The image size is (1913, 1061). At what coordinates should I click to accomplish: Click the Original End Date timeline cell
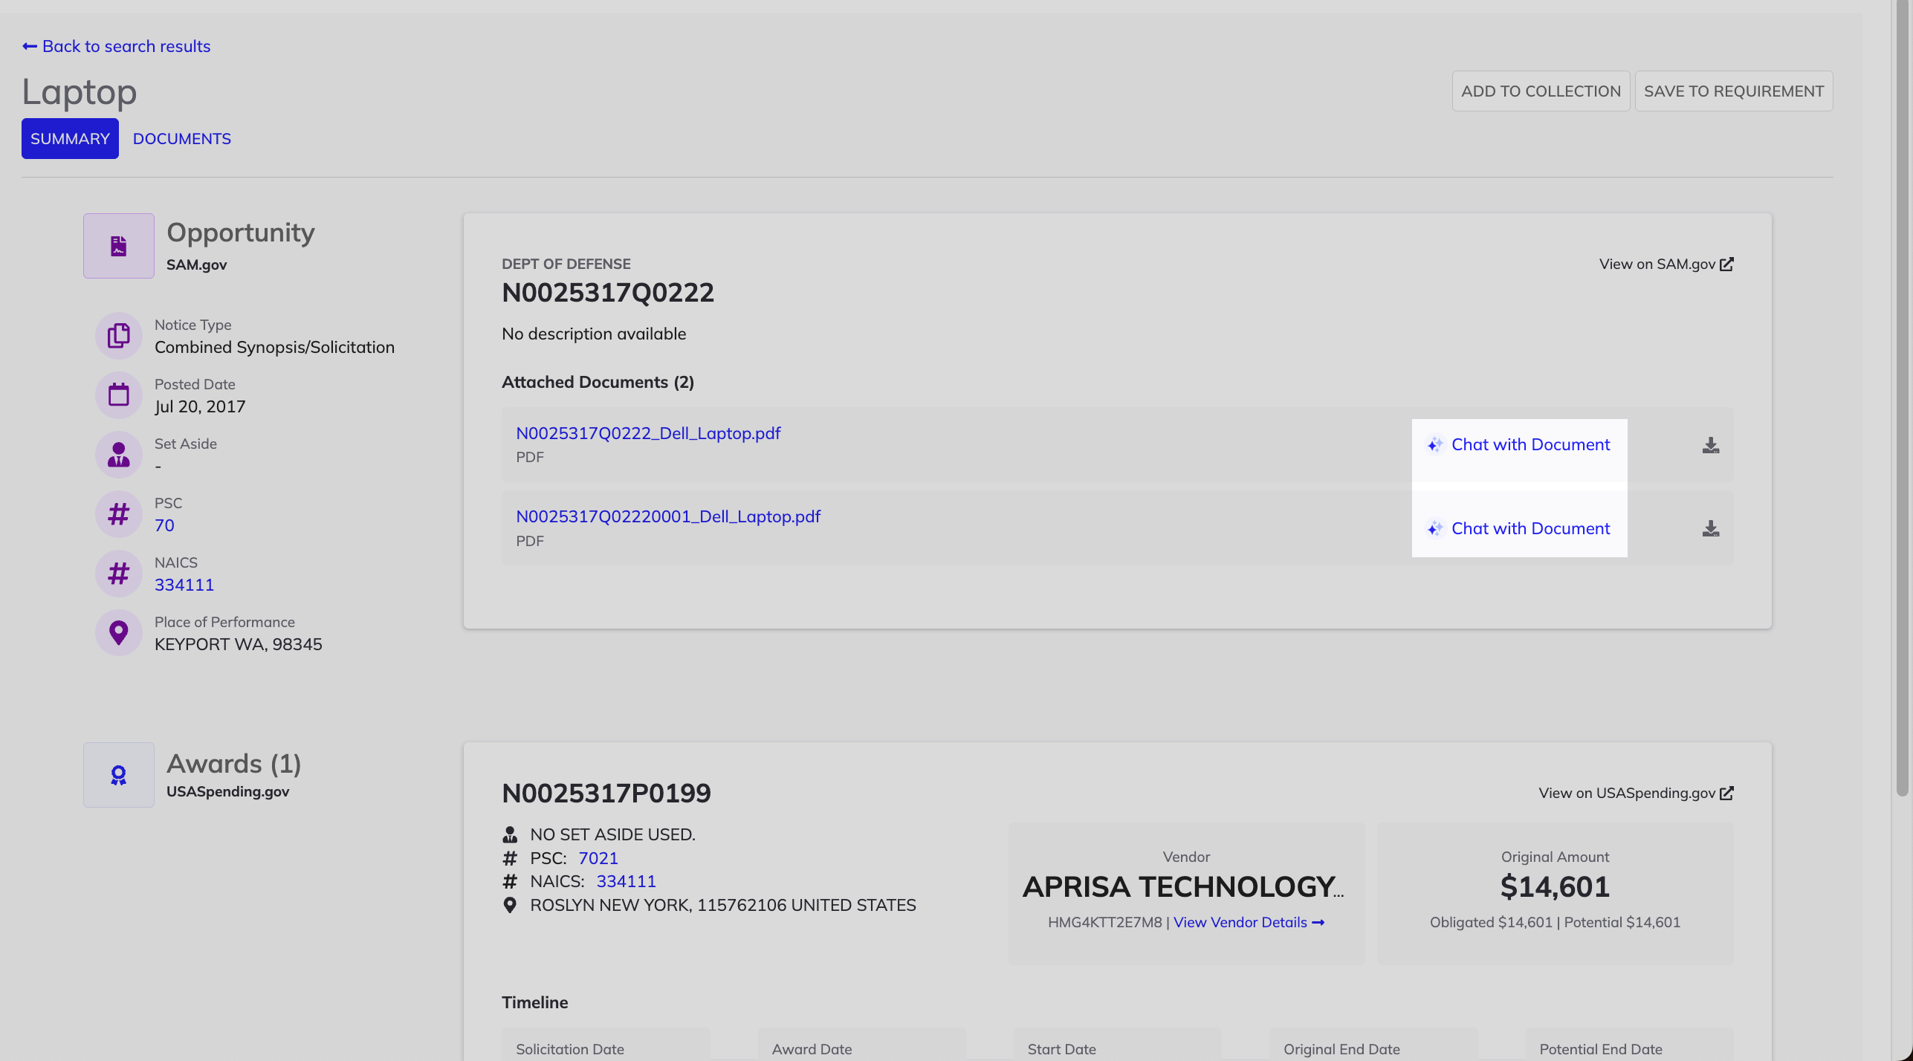(x=1373, y=1044)
